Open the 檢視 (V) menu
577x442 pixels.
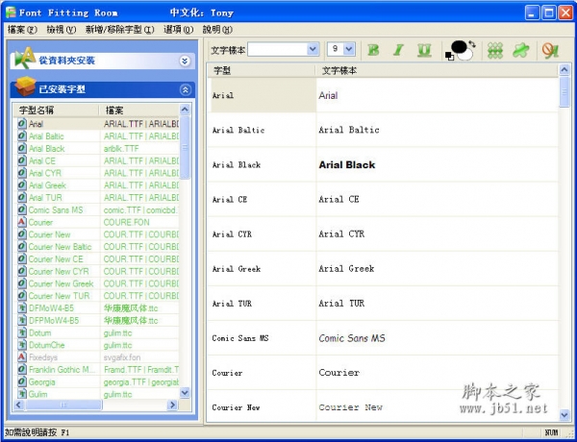62,30
